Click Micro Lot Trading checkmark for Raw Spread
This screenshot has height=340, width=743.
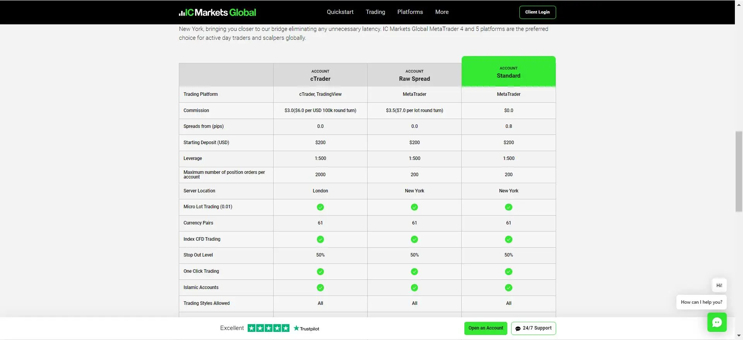pos(414,207)
